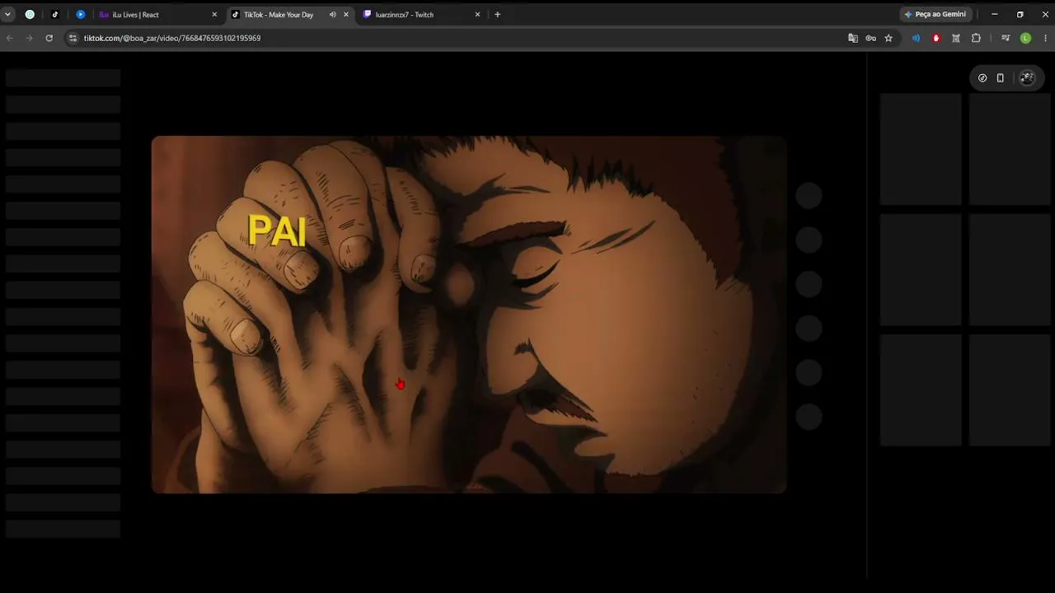
Task: Switch to the pinned blue play-icon tab
Action: click(x=81, y=14)
